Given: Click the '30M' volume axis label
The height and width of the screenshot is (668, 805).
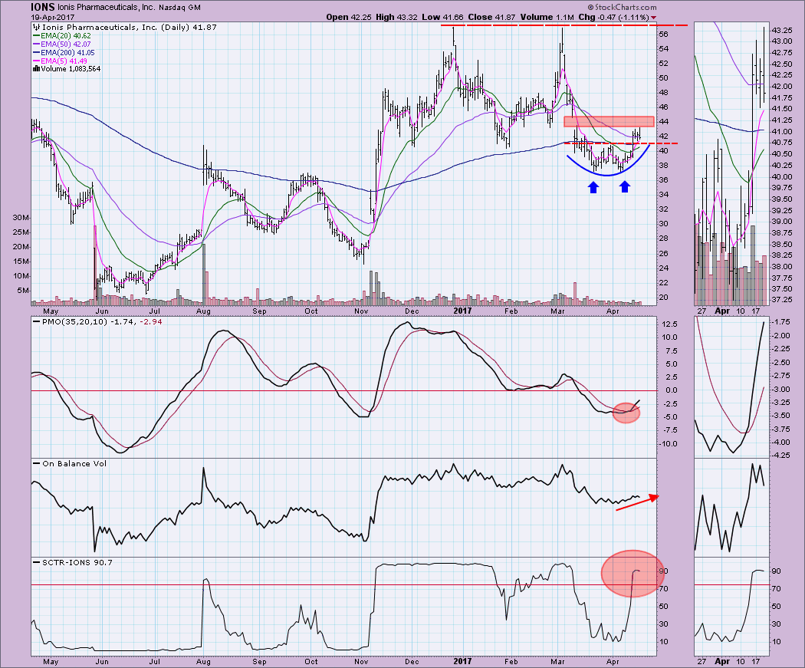Looking at the screenshot, I should pos(21,218).
